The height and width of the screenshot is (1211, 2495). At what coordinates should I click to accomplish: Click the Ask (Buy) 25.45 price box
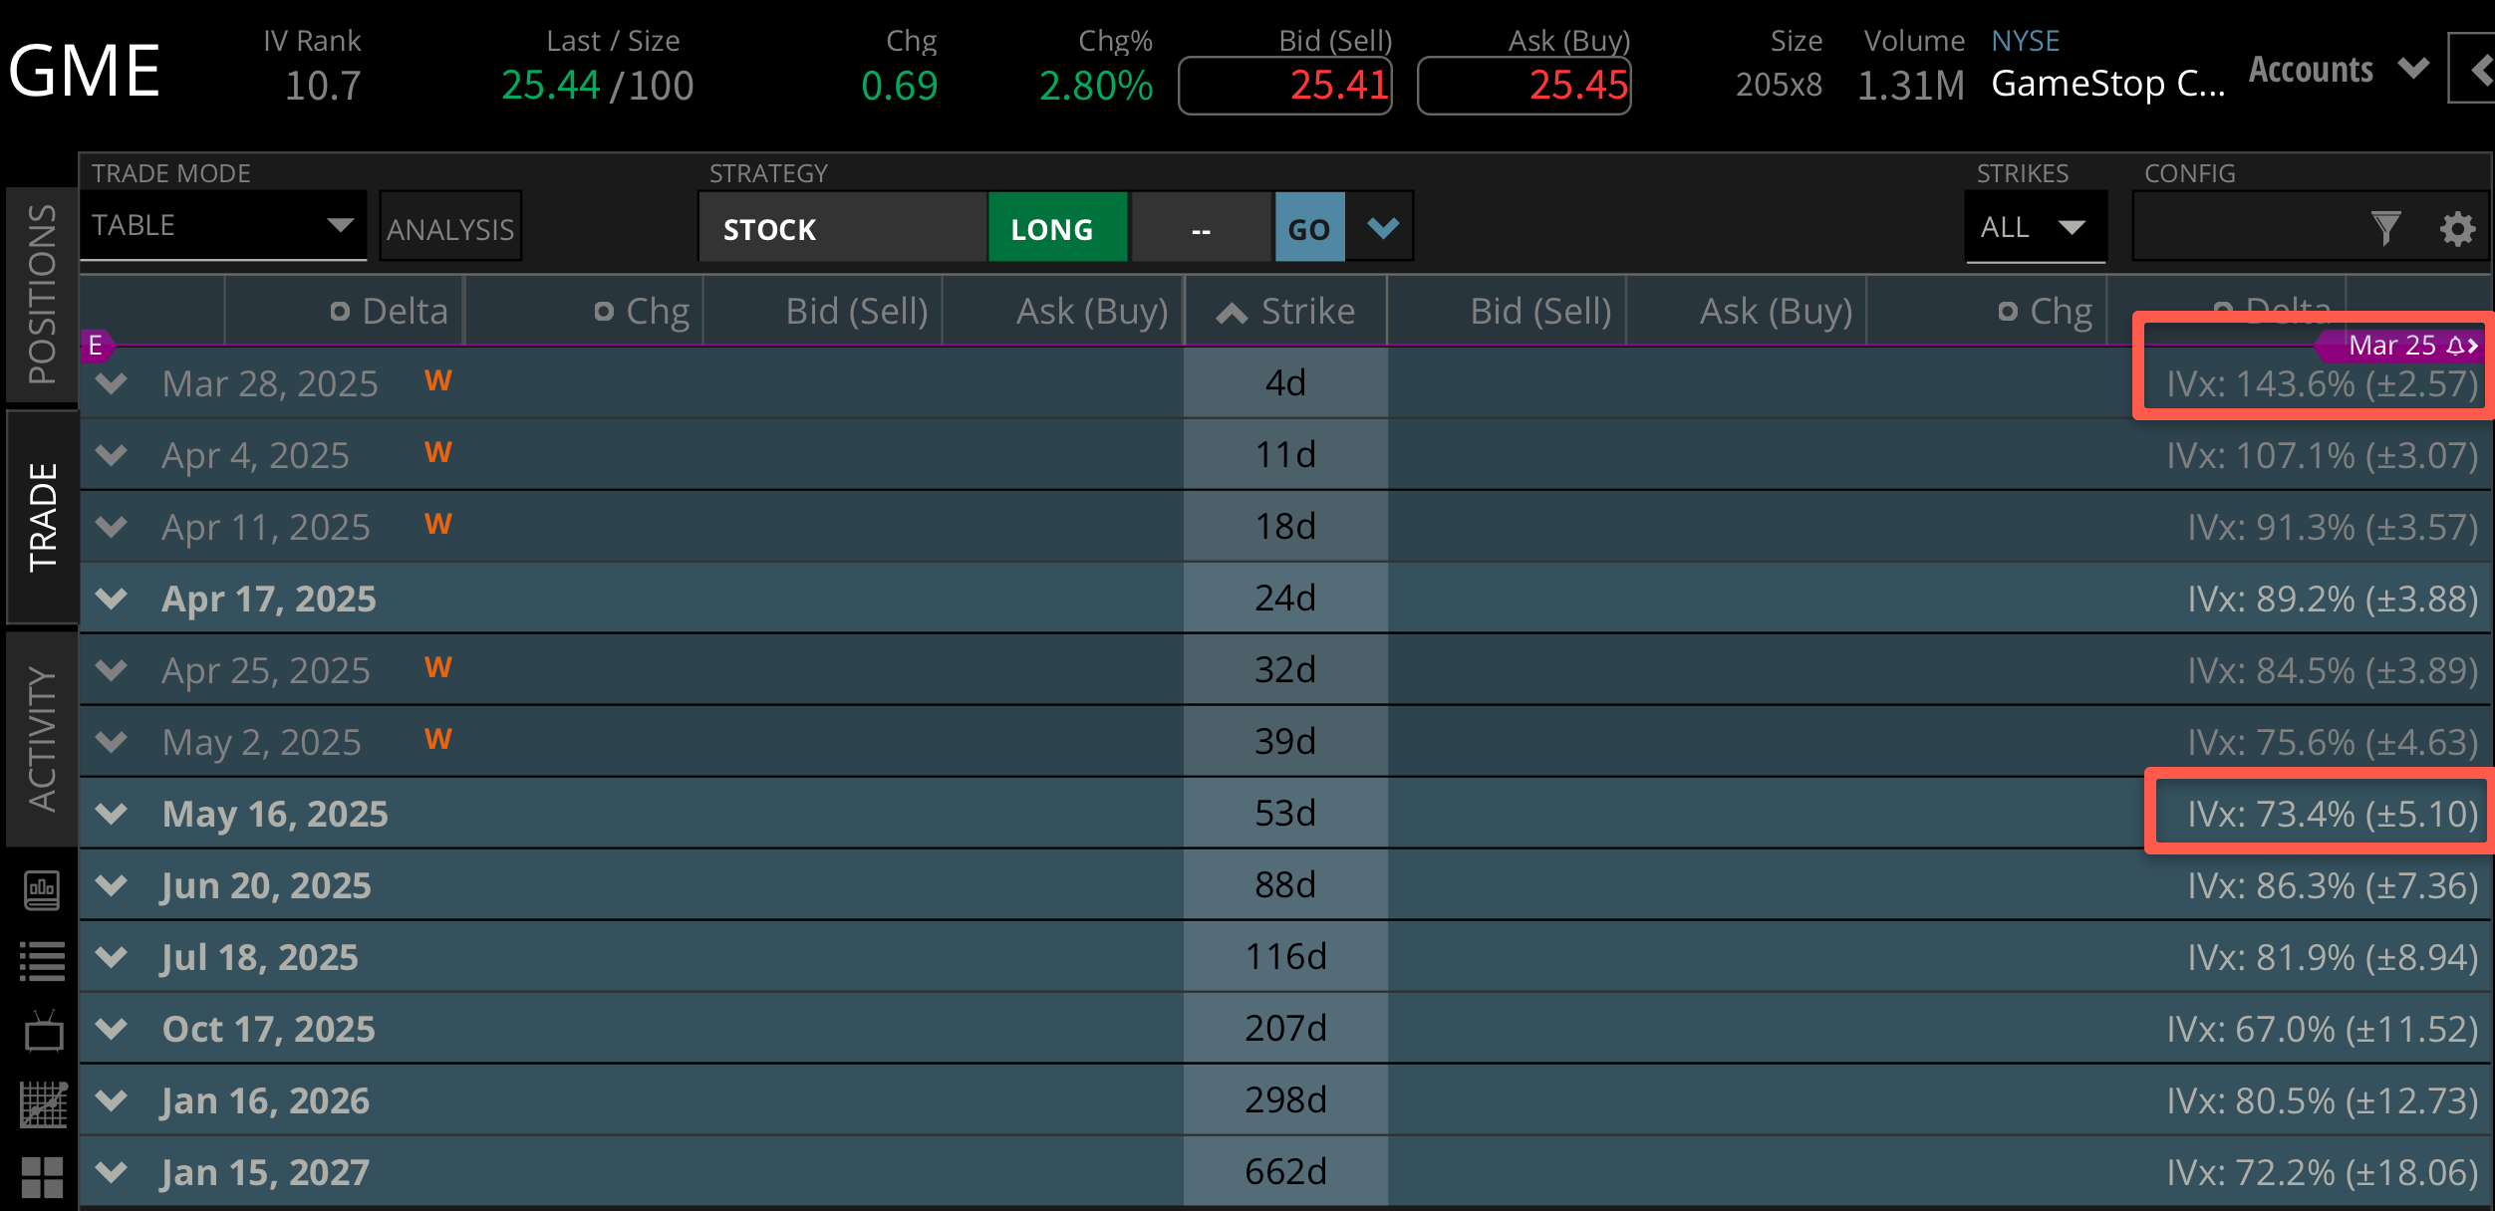click(1524, 86)
